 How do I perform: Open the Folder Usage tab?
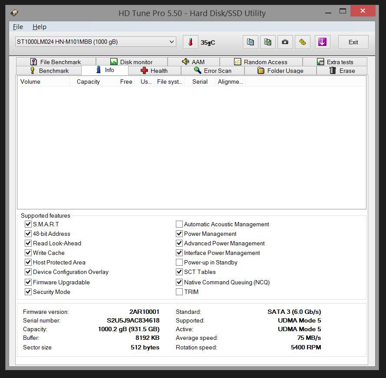[280, 71]
